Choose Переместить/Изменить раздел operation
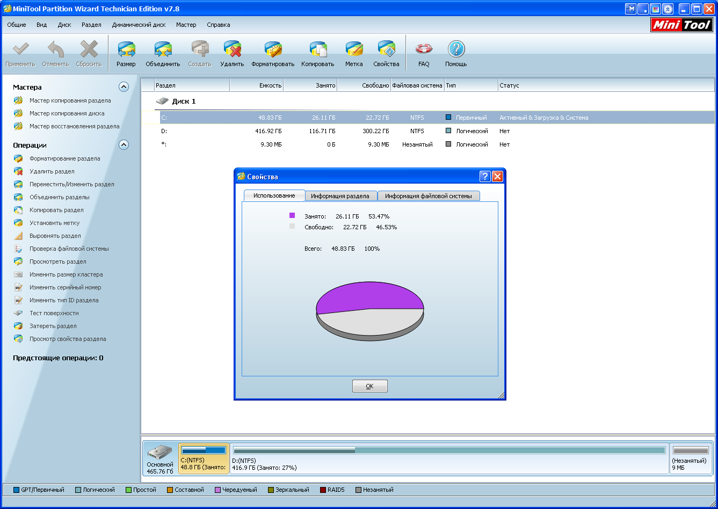 [x=71, y=184]
